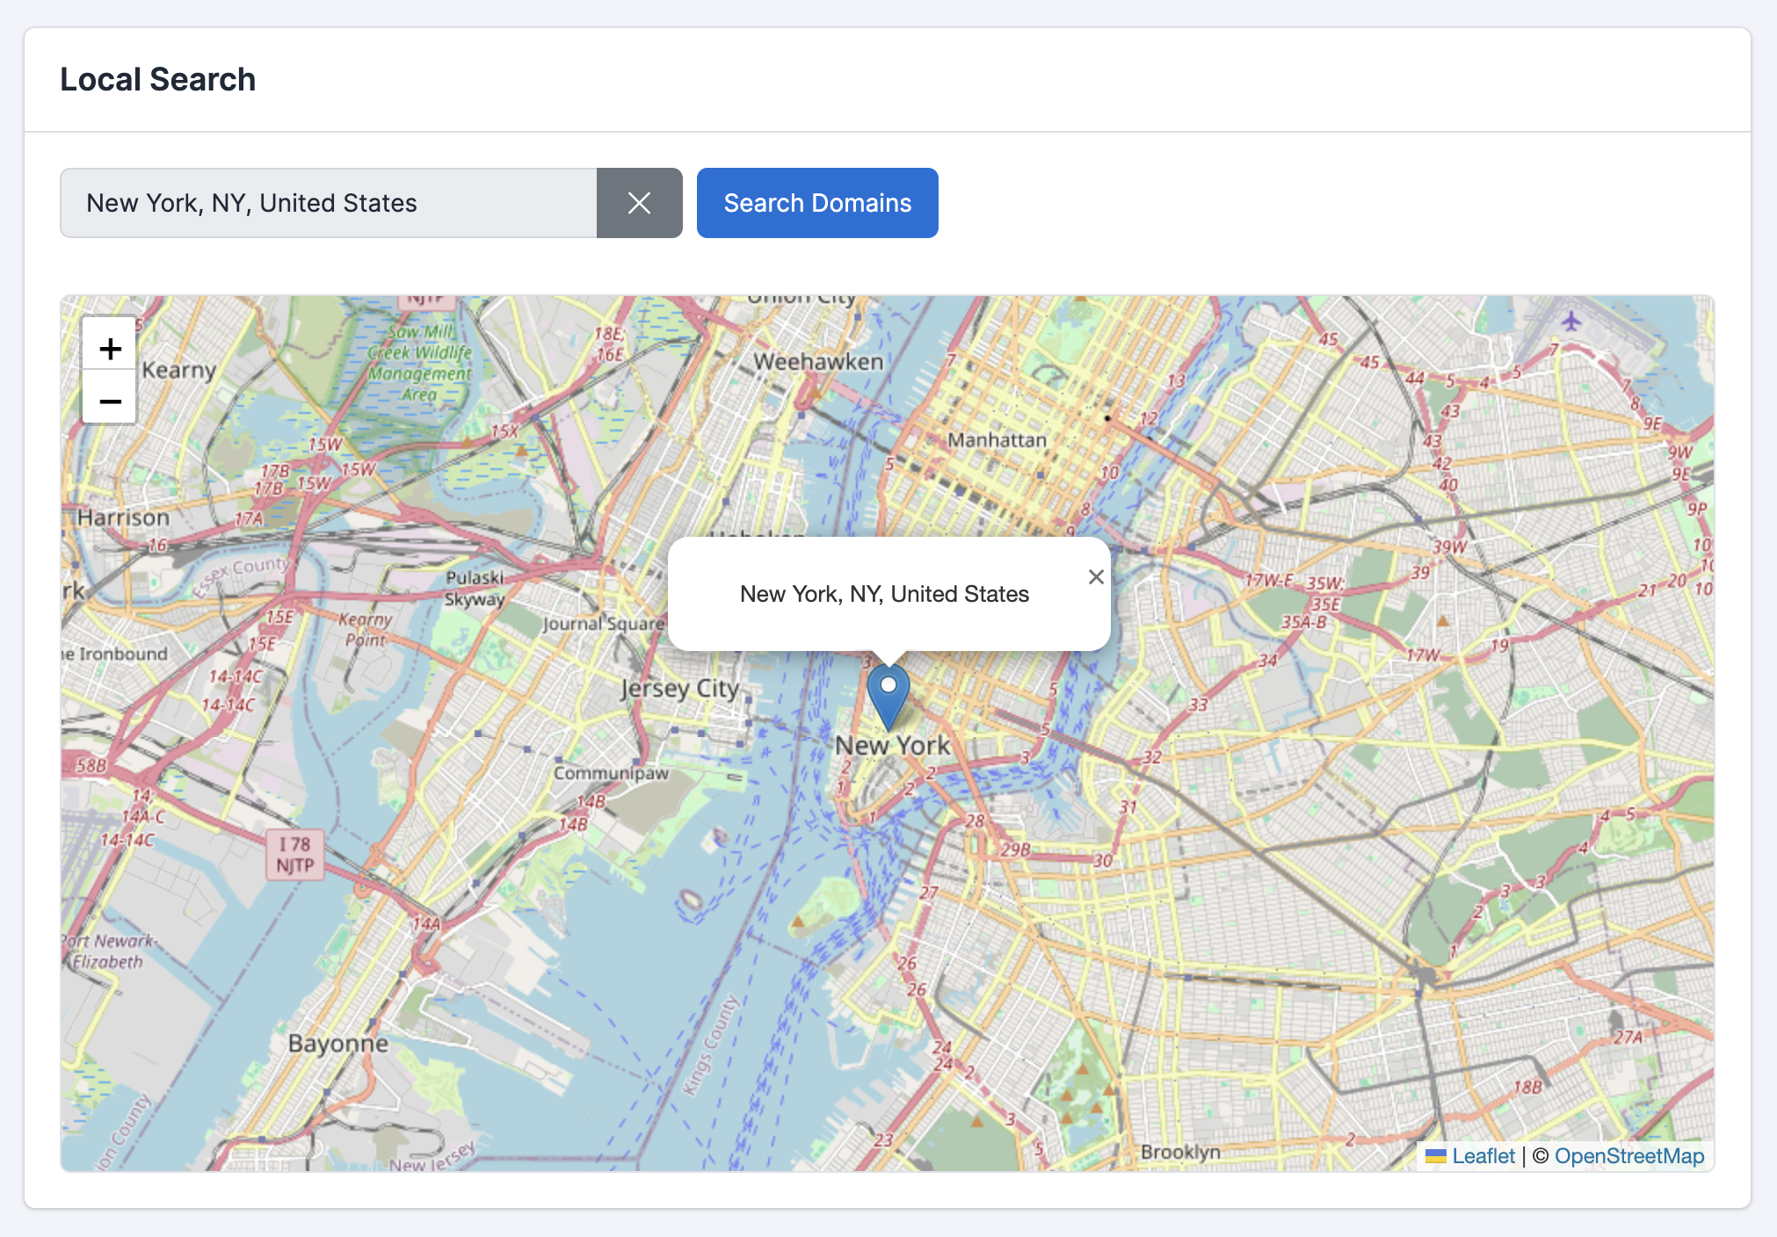
Task: Open the Leaflet attribution link
Action: coord(1483,1155)
